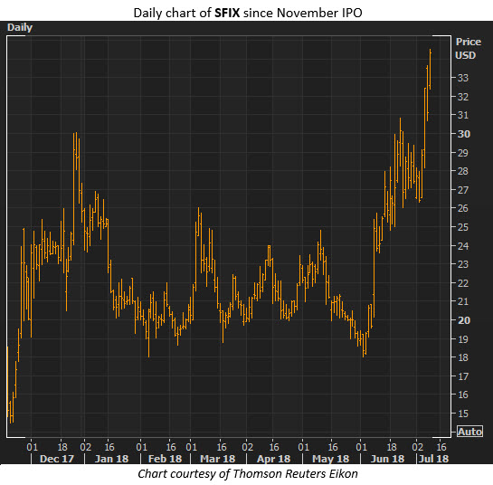Click the bold 30 price axis value
This screenshot has height=485, width=493.
click(x=463, y=134)
